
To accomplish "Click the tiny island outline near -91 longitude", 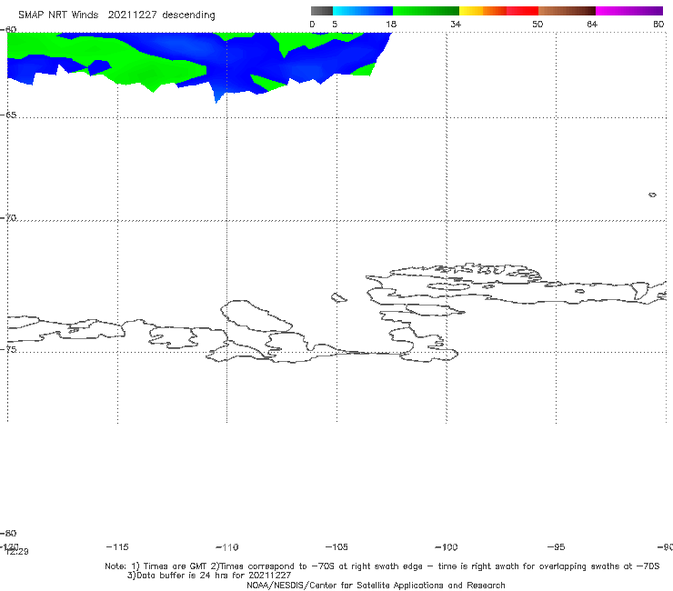I will click(652, 195).
